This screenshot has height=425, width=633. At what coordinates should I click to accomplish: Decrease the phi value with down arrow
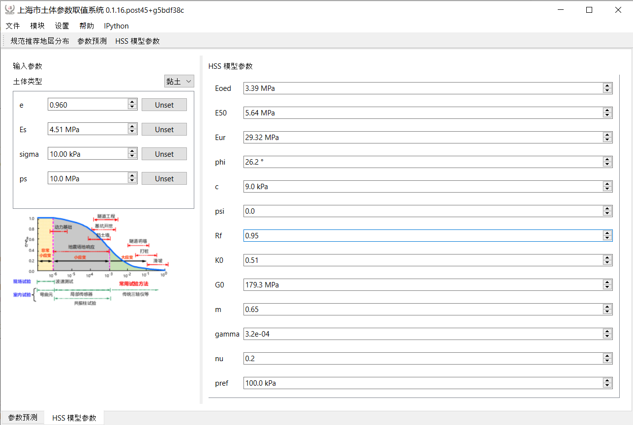click(x=607, y=165)
